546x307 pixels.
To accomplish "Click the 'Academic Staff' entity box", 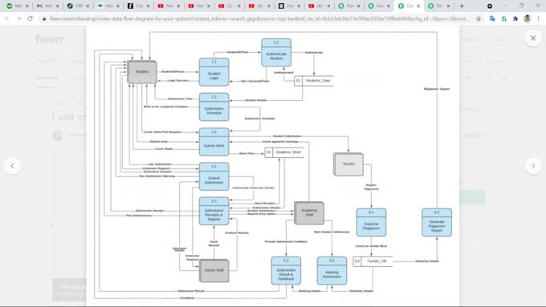I will tap(309, 212).
